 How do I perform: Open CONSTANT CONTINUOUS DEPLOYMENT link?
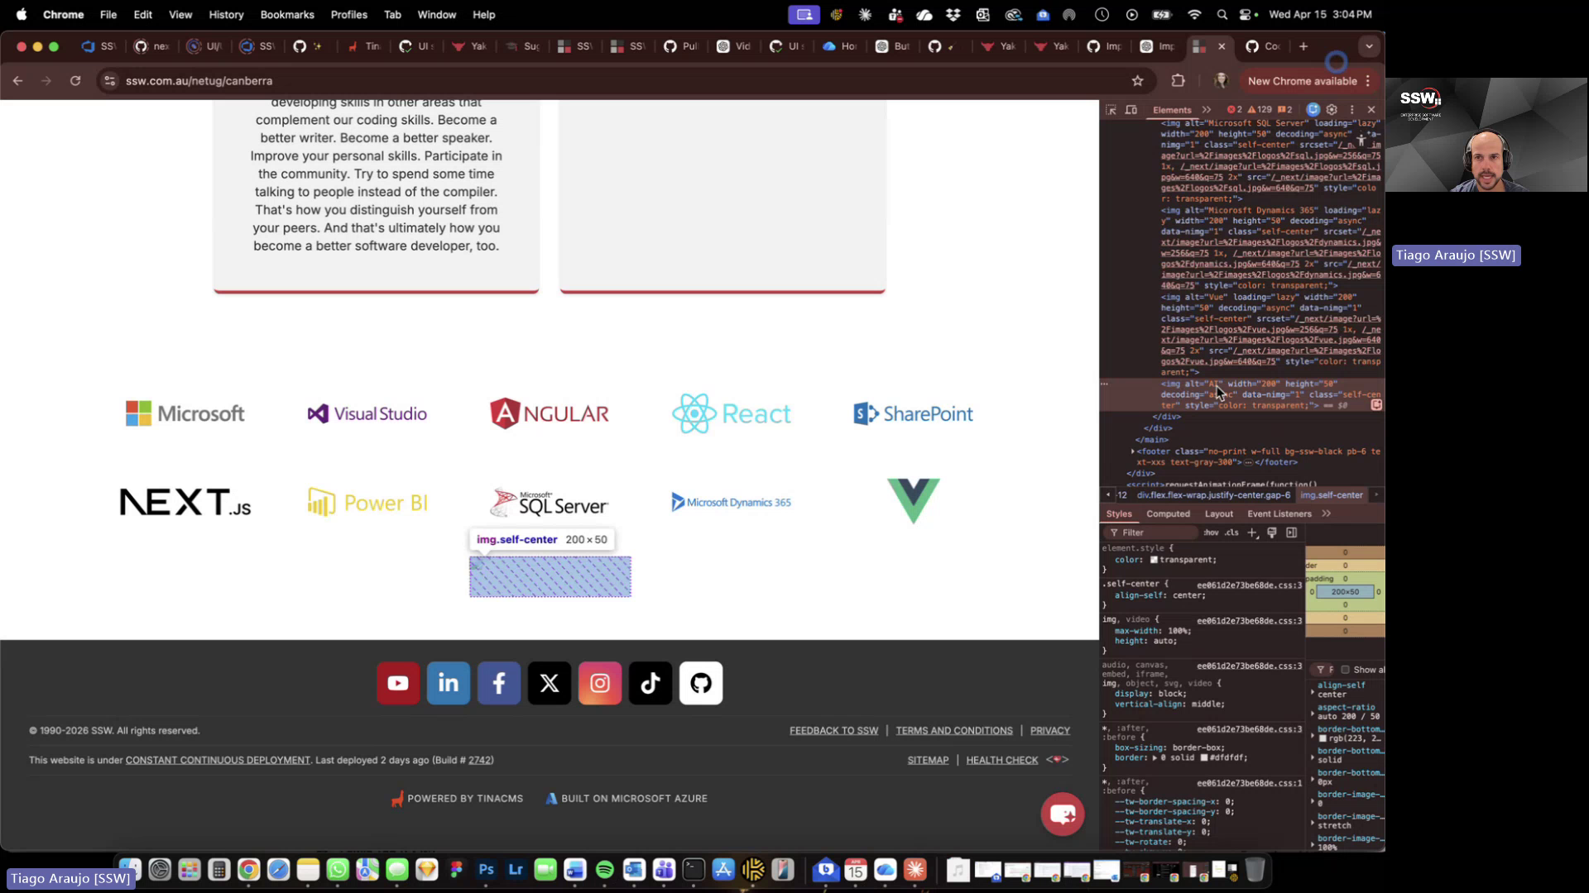[x=218, y=761]
